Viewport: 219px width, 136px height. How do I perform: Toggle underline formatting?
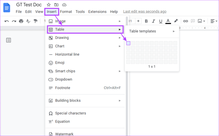[x=161, y=21]
